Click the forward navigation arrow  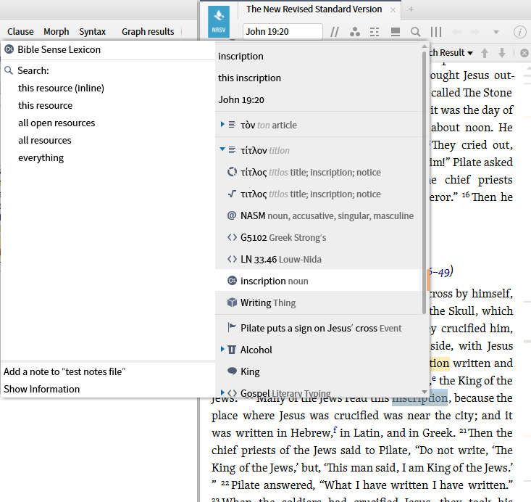[x=475, y=32]
